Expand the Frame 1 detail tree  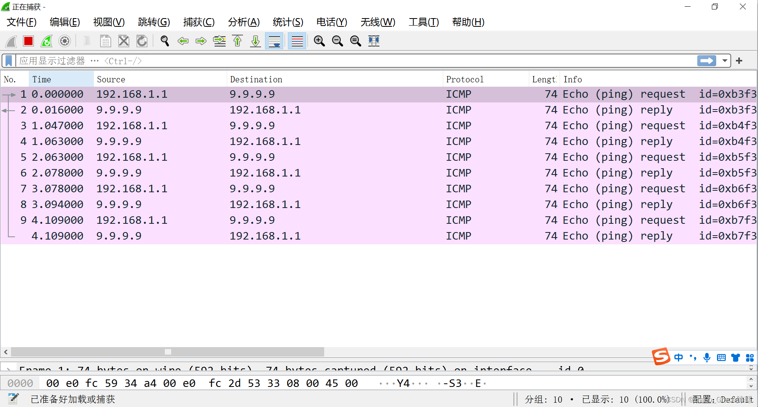point(9,369)
